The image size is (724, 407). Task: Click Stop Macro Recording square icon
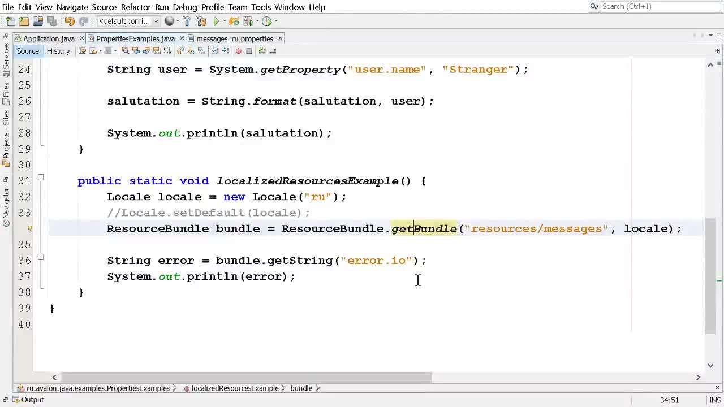[249, 51]
